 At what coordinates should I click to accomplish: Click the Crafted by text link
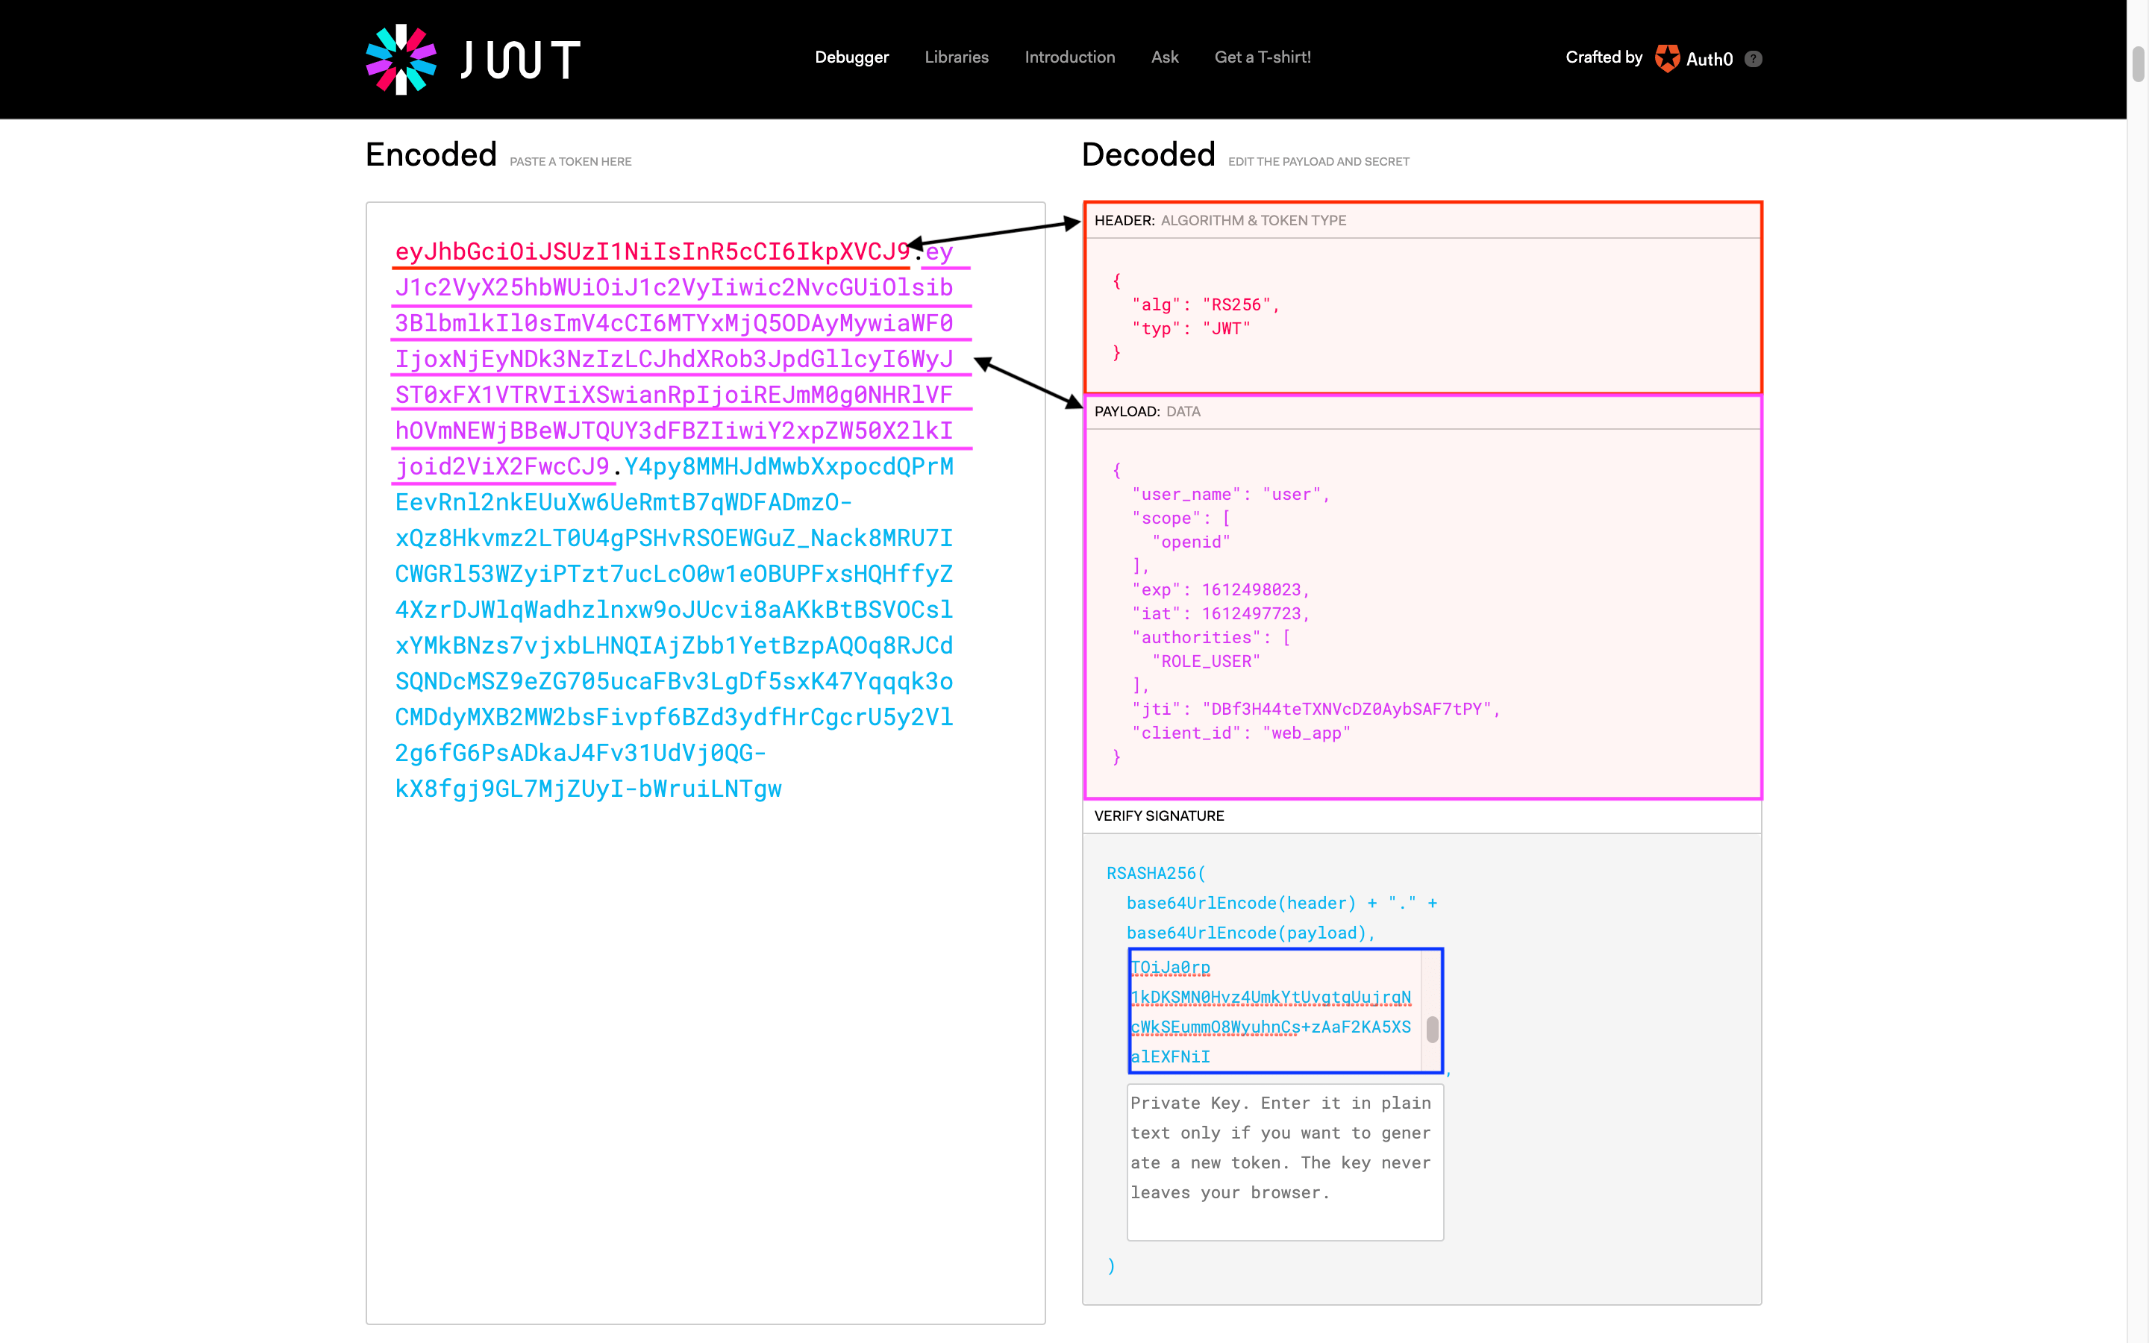[1604, 57]
